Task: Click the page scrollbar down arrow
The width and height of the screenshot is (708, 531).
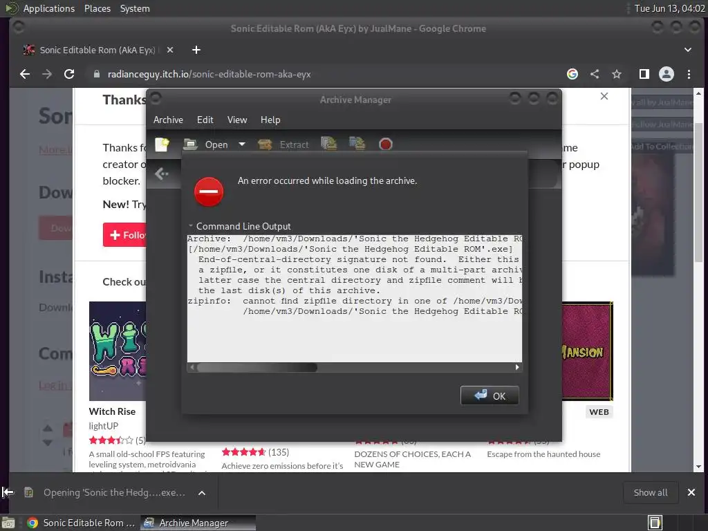Action: [x=699, y=467]
